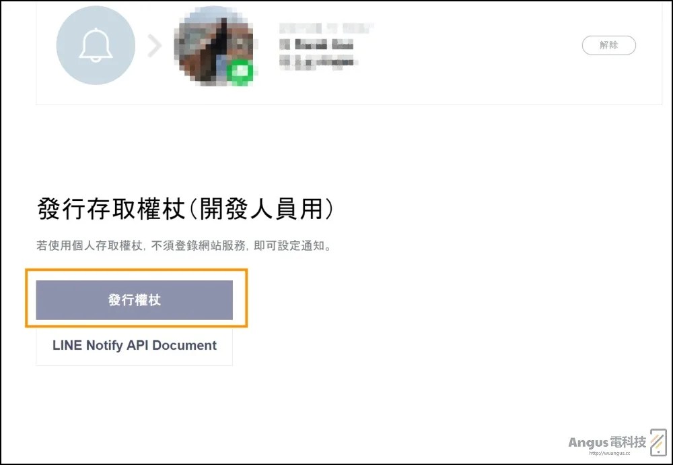
Task: Click the phone icon beside the Angus watermark
Action: click(658, 442)
